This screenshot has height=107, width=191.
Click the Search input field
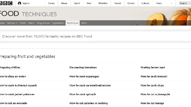click(x=185, y=3)
